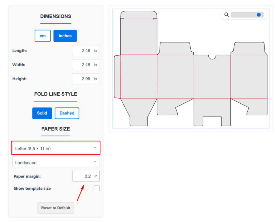275x222 pixels.
Task: Click the magnifier zoom icon
Action: pos(226,15)
